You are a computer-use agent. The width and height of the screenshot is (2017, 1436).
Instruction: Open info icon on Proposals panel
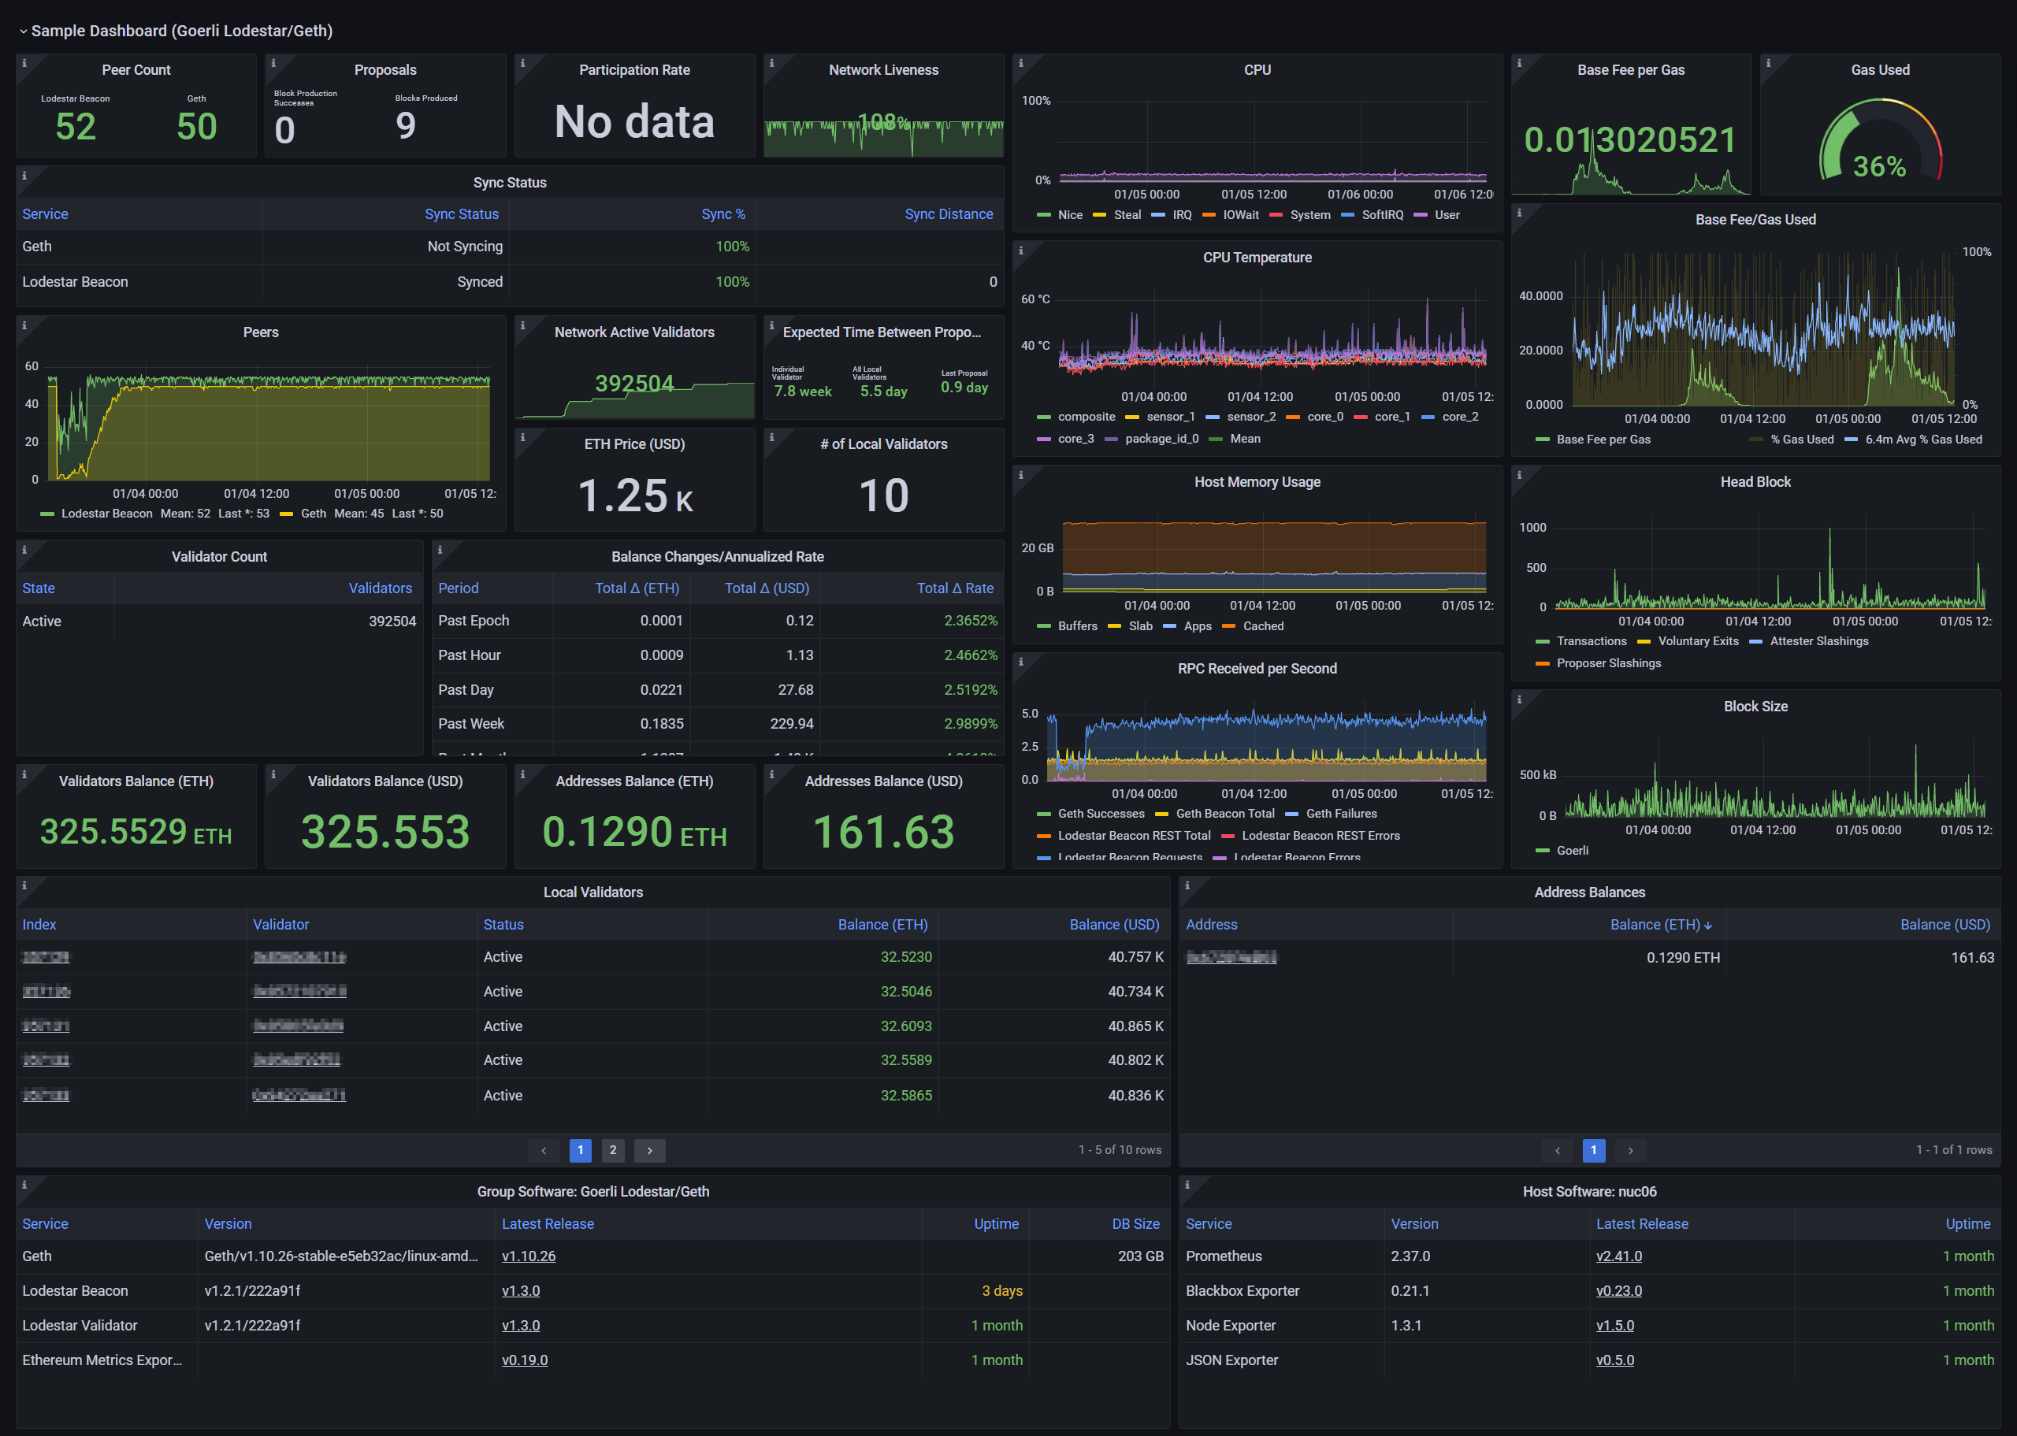(x=273, y=64)
